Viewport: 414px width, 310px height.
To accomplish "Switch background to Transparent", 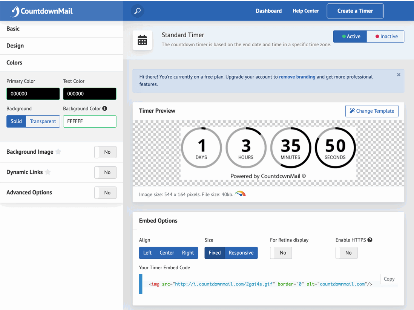I will (x=43, y=121).
